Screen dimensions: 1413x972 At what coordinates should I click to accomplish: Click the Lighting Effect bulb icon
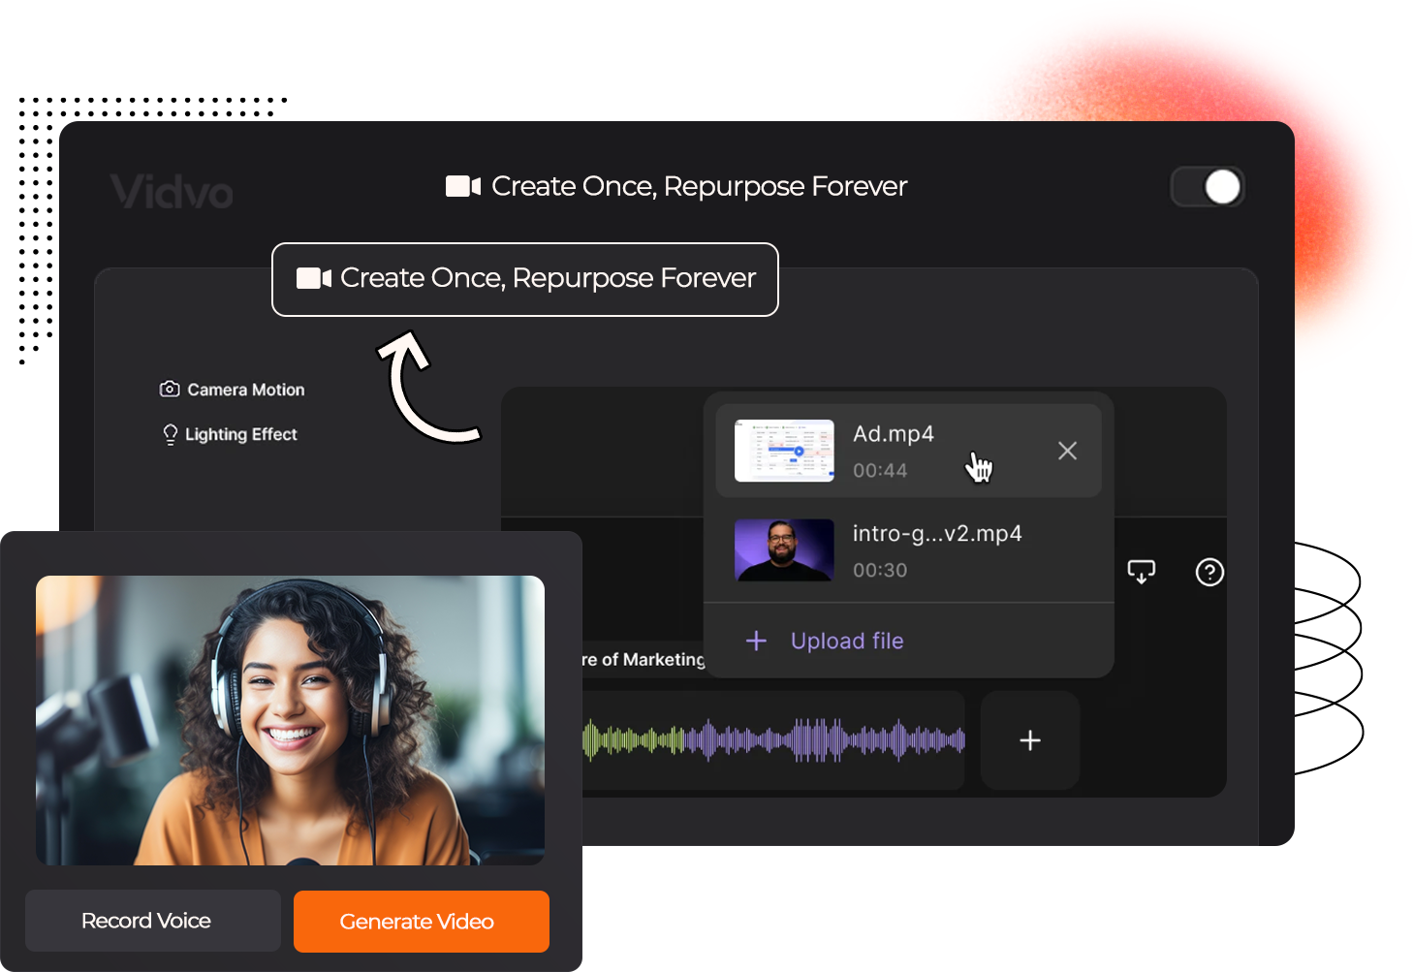click(171, 434)
